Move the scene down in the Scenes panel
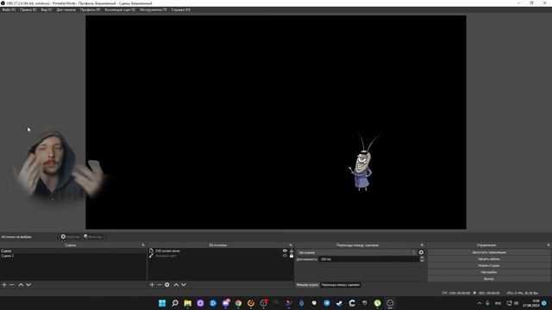552x310 pixels. point(28,285)
